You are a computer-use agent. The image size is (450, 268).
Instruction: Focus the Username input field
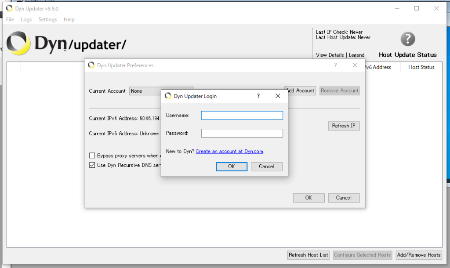coord(242,116)
